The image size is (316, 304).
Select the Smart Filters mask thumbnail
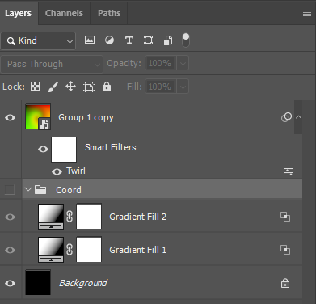pos(64,150)
